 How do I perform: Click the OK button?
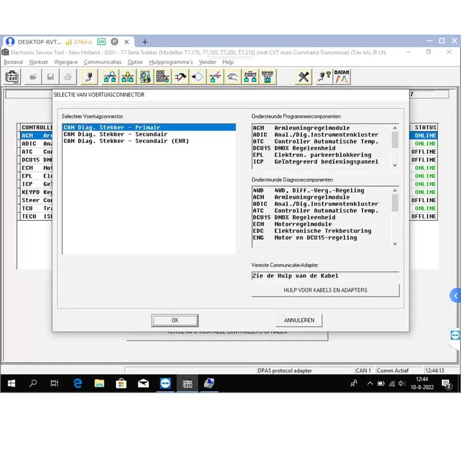click(x=175, y=320)
